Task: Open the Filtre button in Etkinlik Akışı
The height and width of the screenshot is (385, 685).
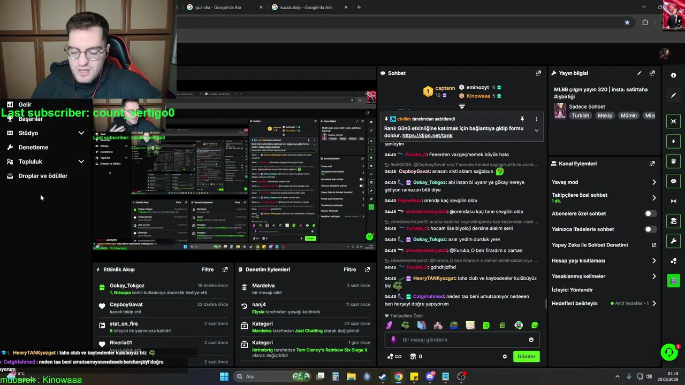Action: [208, 269]
